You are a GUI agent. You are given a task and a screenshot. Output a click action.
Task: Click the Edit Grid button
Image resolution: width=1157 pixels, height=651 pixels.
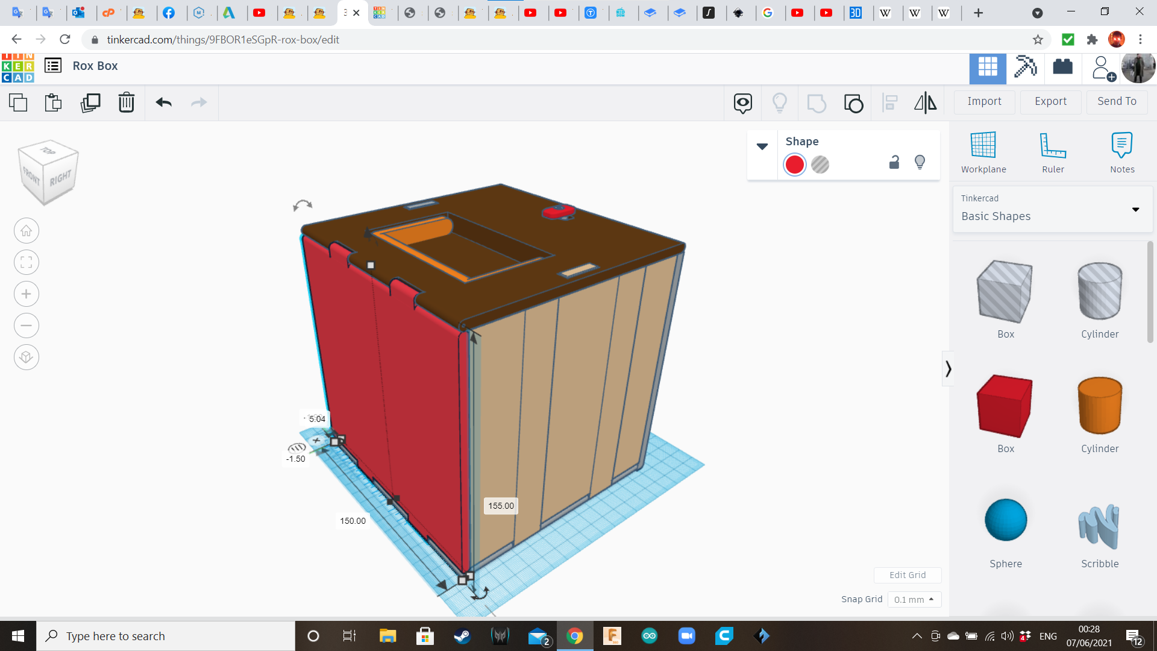tap(908, 575)
